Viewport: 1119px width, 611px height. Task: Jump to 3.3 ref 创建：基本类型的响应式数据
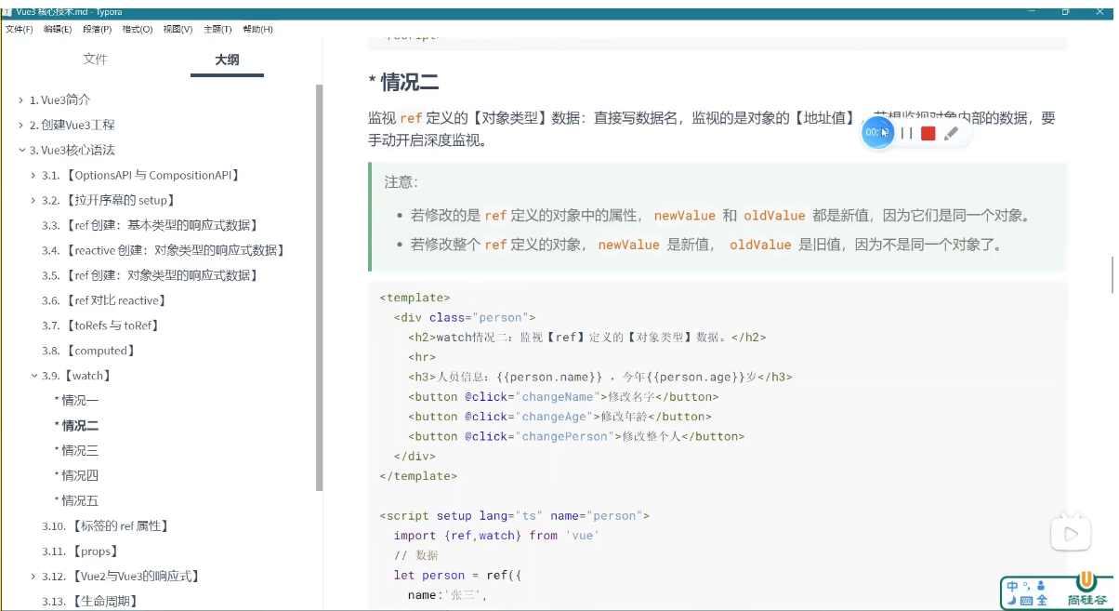150,225
